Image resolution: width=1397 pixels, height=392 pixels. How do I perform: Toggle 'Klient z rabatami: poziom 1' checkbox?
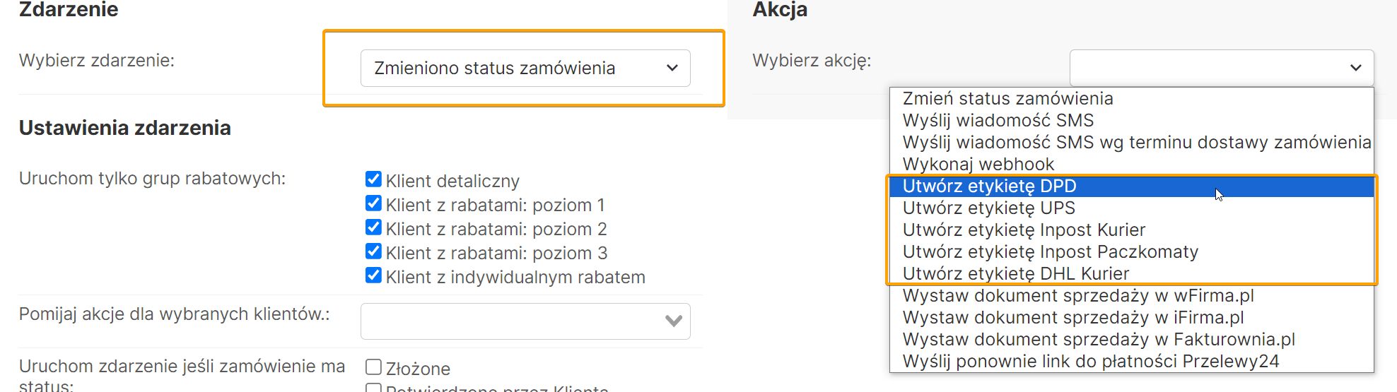click(x=374, y=203)
